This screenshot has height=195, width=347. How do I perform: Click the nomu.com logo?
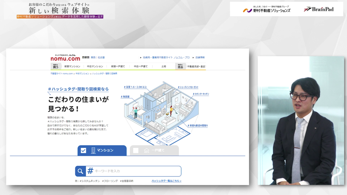pos(65,58)
